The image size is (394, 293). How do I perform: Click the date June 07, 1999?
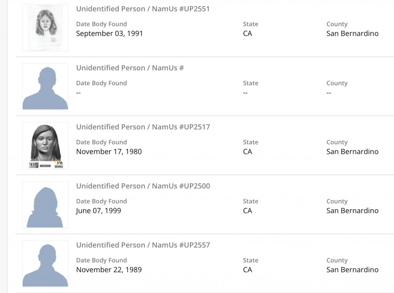tap(98, 211)
